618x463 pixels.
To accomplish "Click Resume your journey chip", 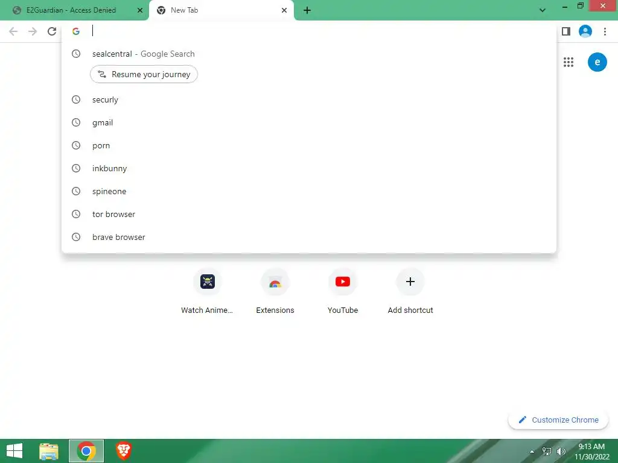I will tap(144, 74).
